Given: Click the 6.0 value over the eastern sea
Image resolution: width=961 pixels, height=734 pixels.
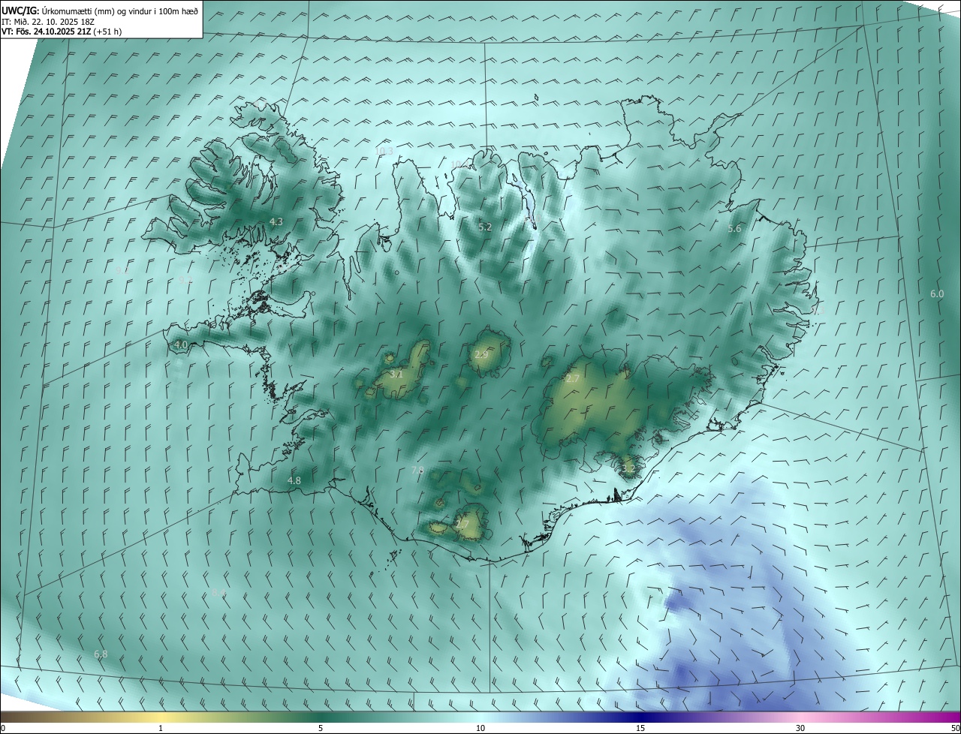Looking at the screenshot, I should tap(937, 294).
